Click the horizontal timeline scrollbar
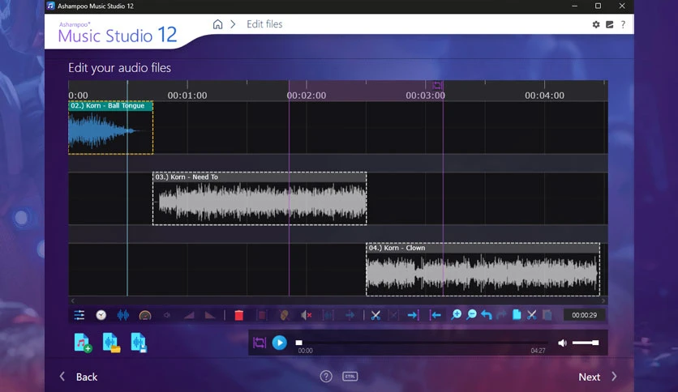This screenshot has width=678, height=392. tap(338, 300)
